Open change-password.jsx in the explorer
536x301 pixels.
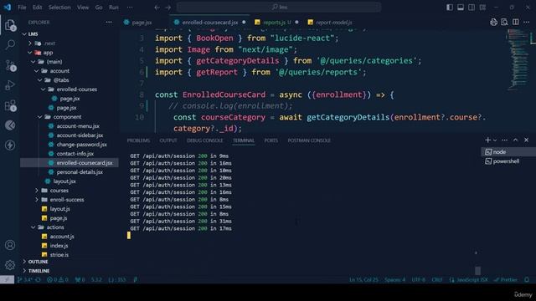pyautogui.click(x=82, y=145)
